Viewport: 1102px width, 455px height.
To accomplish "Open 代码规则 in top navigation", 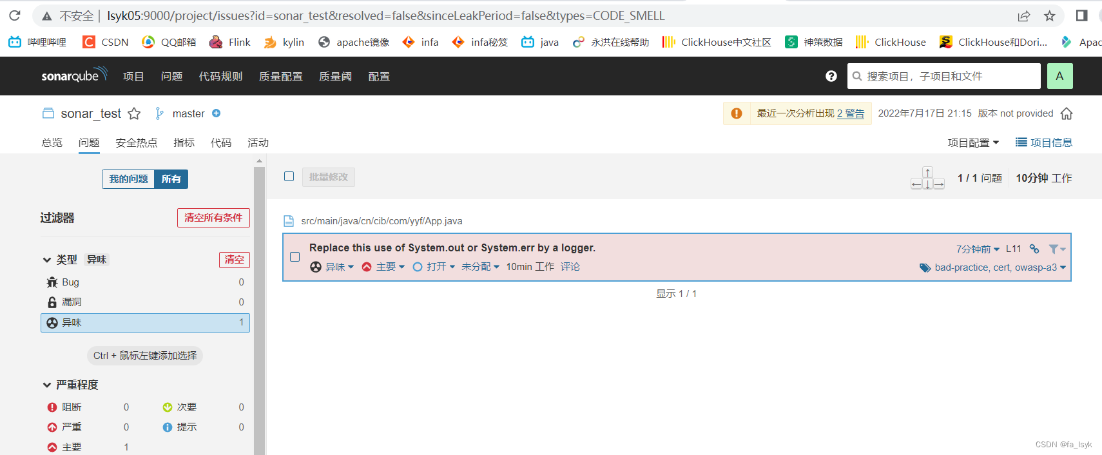I will click(221, 76).
